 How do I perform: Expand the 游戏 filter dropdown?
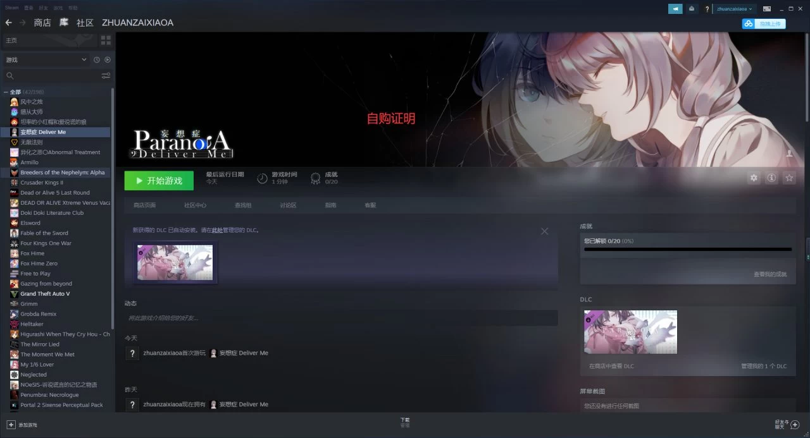[46, 59]
